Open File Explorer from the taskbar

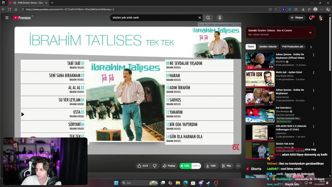coord(178,183)
